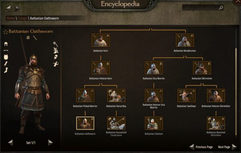The width and height of the screenshot is (241, 153).
Task: Click the shield weapon slot icon
Action: click(56, 57)
